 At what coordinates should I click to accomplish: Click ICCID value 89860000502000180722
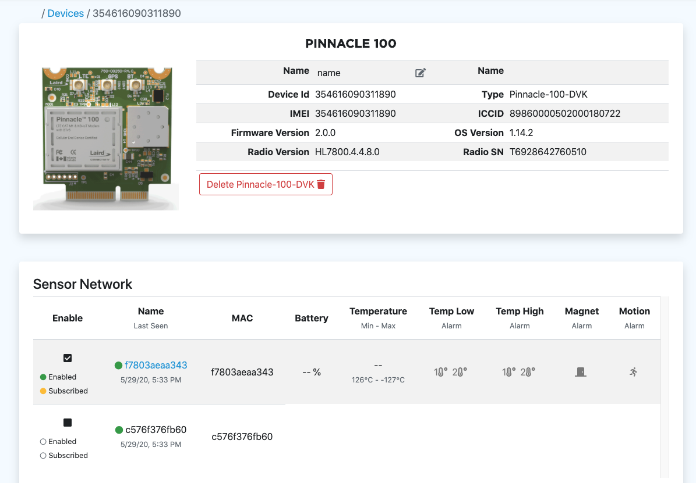565,114
